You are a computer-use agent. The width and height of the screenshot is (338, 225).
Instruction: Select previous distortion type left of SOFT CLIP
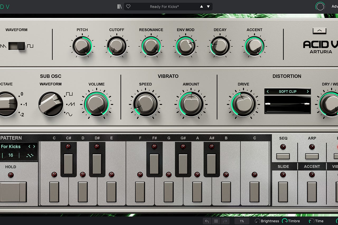[x=268, y=92]
